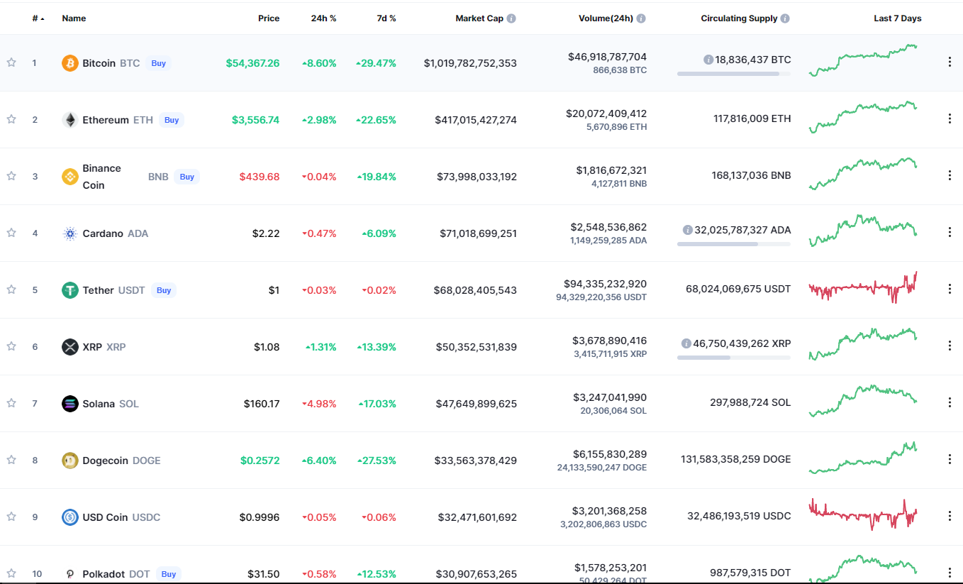963x584 pixels.
Task: Click Ethereum market cap $417,015,427,274
Action: pyautogui.click(x=476, y=120)
